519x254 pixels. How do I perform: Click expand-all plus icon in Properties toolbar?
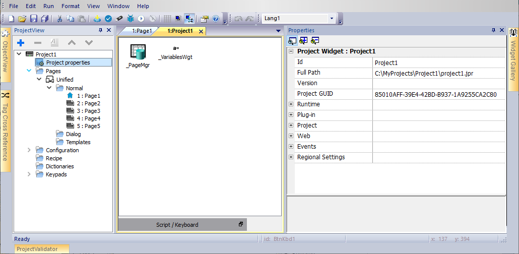[x=303, y=41]
